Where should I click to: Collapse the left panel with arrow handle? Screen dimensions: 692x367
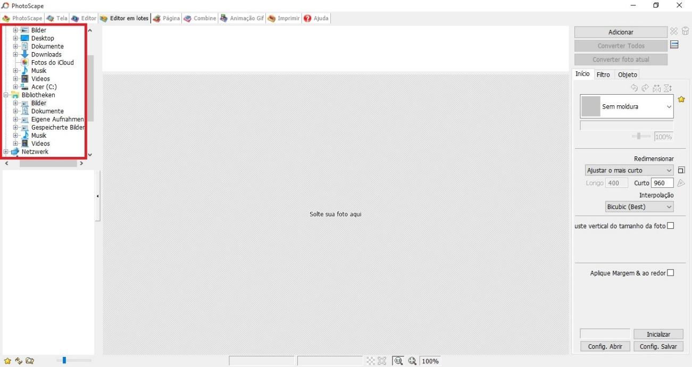(98, 196)
